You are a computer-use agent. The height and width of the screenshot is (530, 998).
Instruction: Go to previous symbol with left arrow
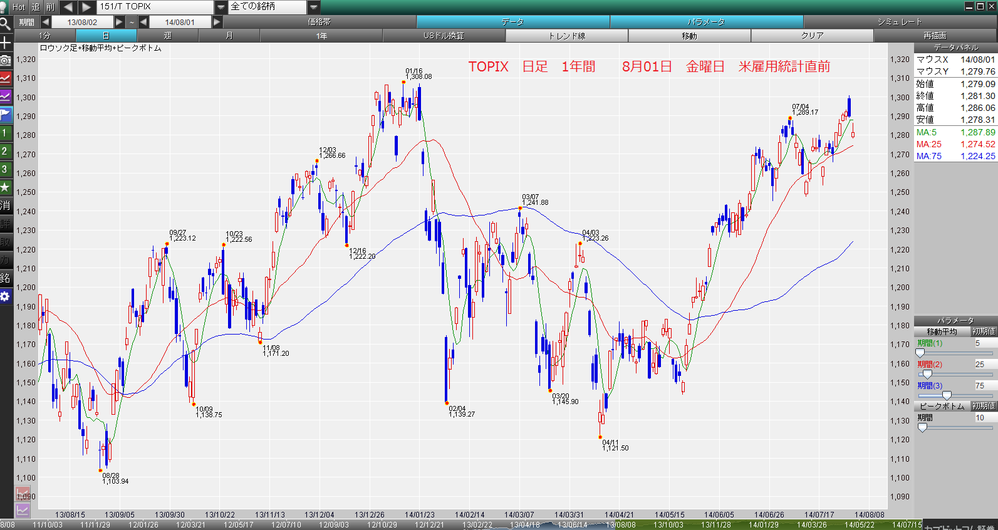pyautogui.click(x=68, y=7)
